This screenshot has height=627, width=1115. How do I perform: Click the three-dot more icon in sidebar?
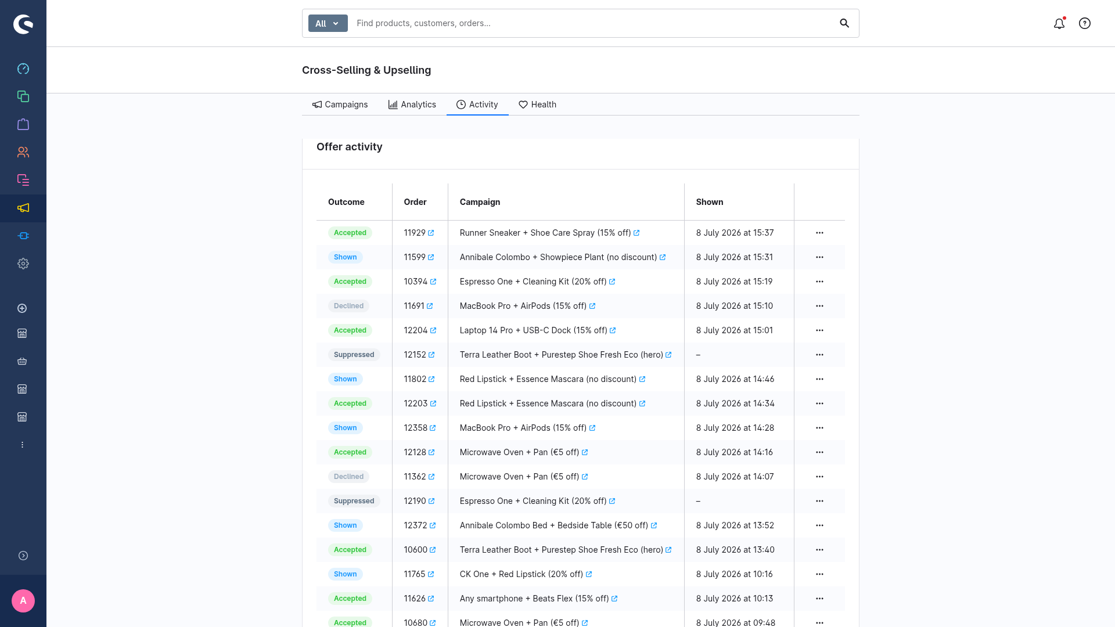22,445
